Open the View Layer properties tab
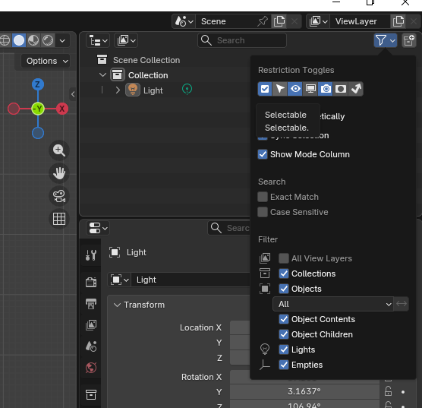 point(91,325)
